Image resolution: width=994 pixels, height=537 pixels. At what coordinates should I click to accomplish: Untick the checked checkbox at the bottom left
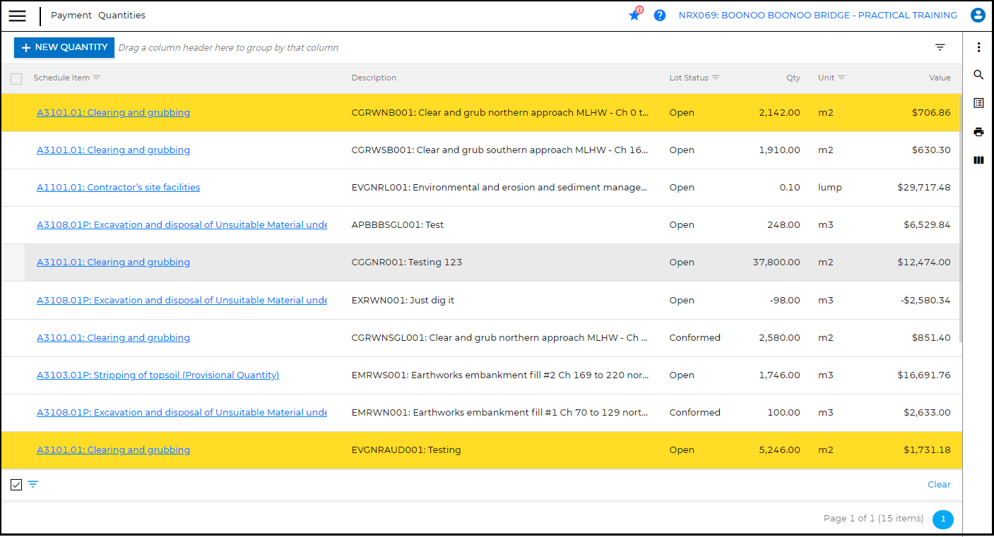16,485
